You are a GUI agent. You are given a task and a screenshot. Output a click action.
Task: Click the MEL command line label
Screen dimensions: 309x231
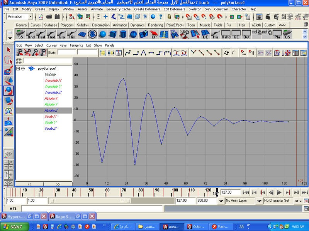coord(13,209)
